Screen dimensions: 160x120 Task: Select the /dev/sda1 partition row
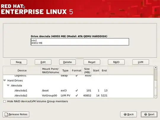tap(78, 90)
